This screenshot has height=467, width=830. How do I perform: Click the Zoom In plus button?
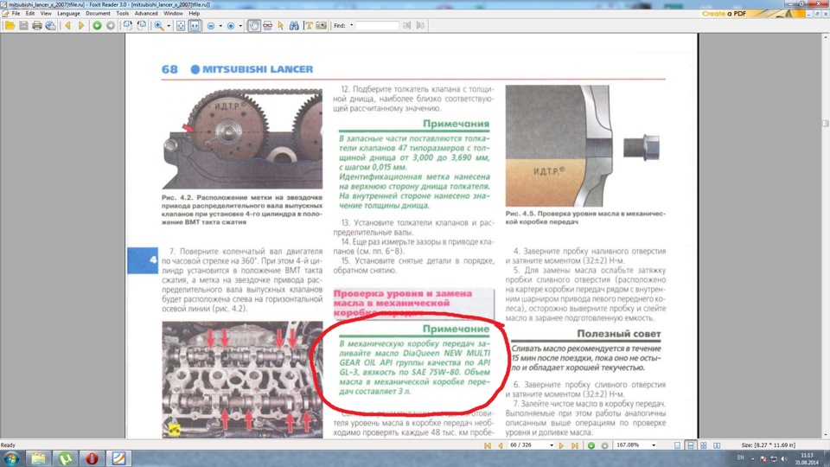(x=230, y=25)
